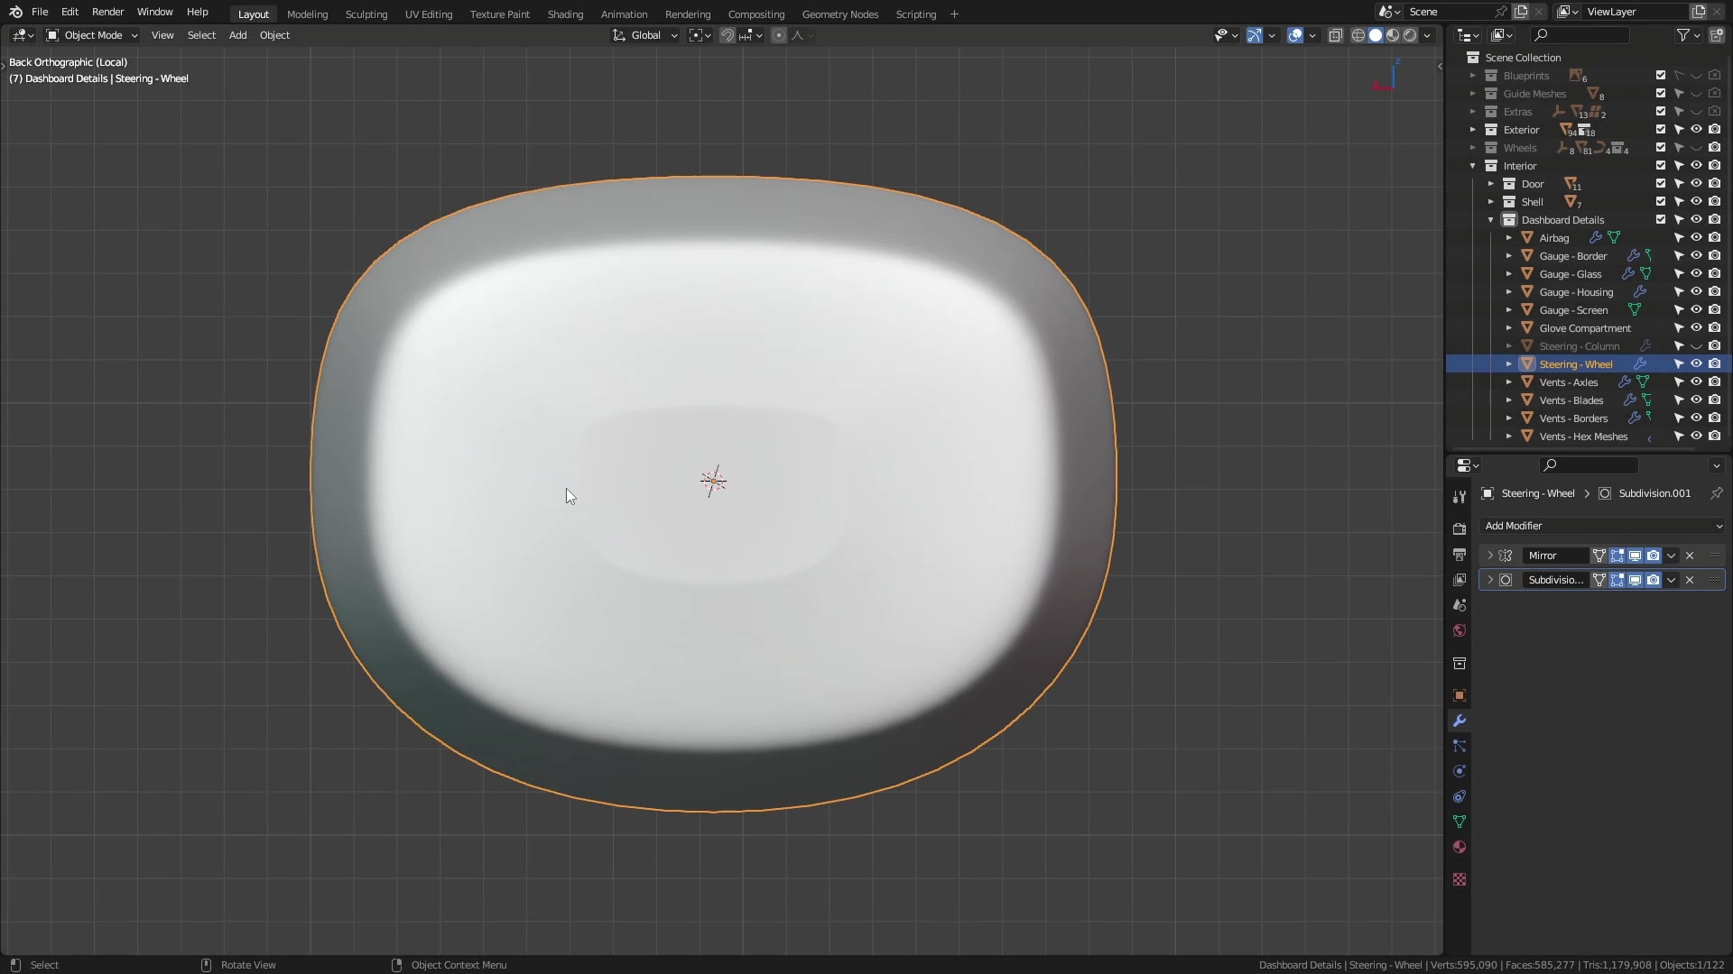Open the Texture properties tab
This screenshot has width=1733, height=974.
click(1460, 879)
